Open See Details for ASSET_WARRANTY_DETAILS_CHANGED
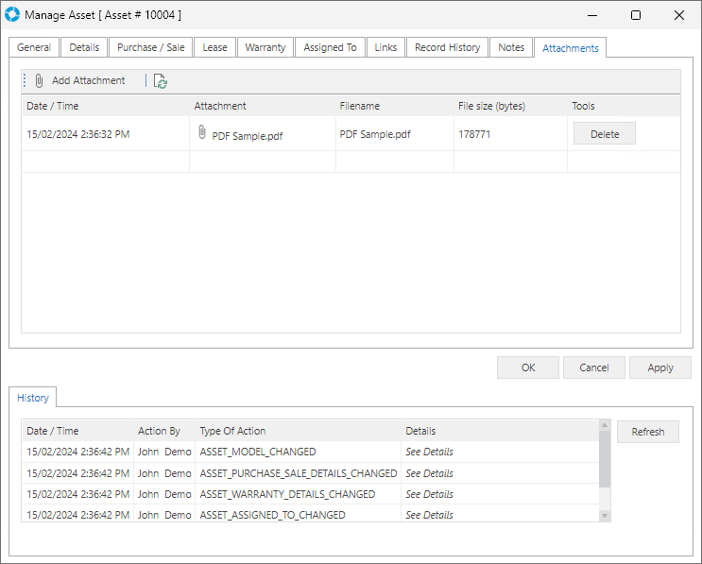Image resolution: width=702 pixels, height=564 pixels. click(429, 494)
